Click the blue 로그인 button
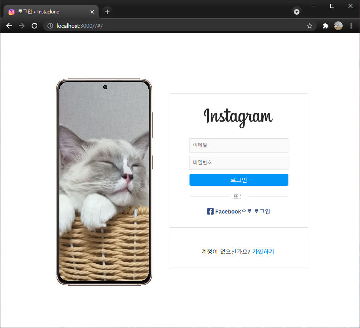Viewport: 360px width, 328px height. pyautogui.click(x=239, y=180)
